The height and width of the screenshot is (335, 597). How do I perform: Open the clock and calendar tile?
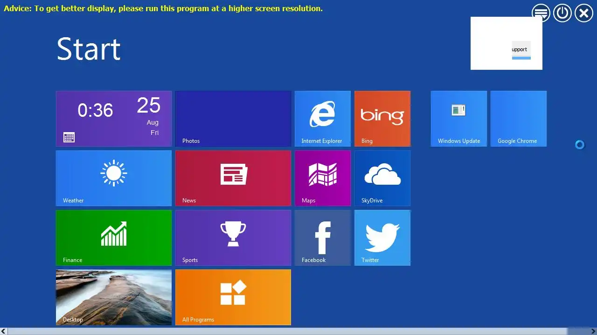(114, 119)
